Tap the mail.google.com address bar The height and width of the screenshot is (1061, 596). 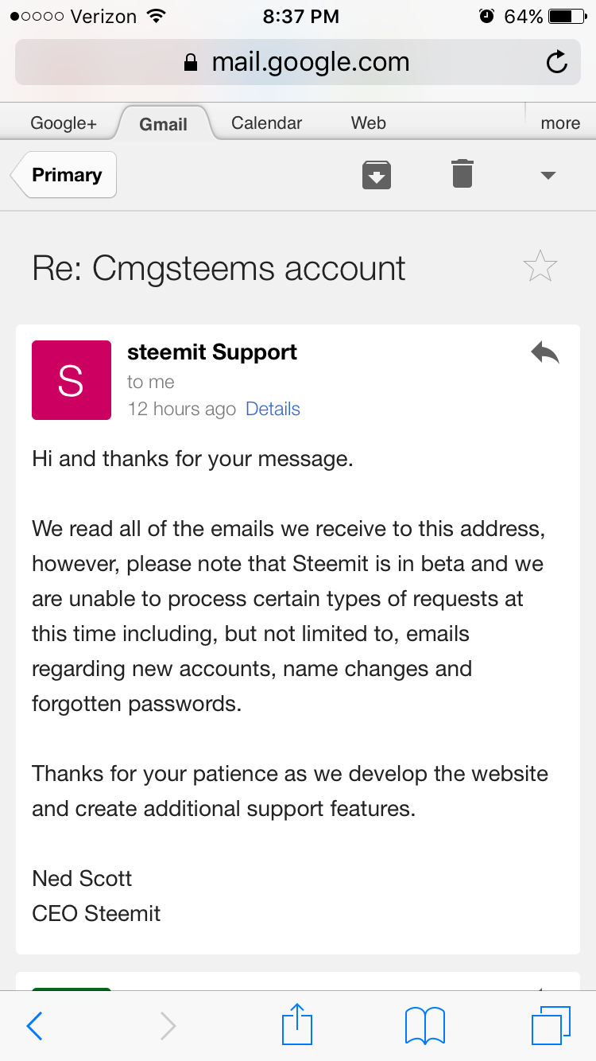297,62
